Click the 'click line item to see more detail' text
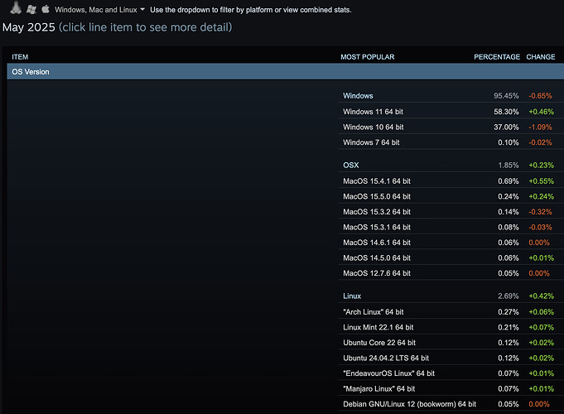Image resolution: width=564 pixels, height=414 pixels. pyautogui.click(x=145, y=27)
